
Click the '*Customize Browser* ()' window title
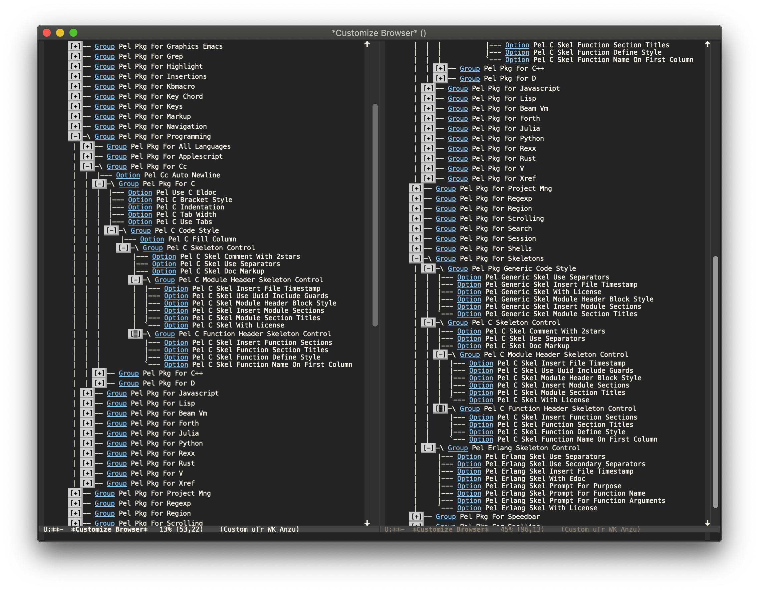tap(379, 33)
